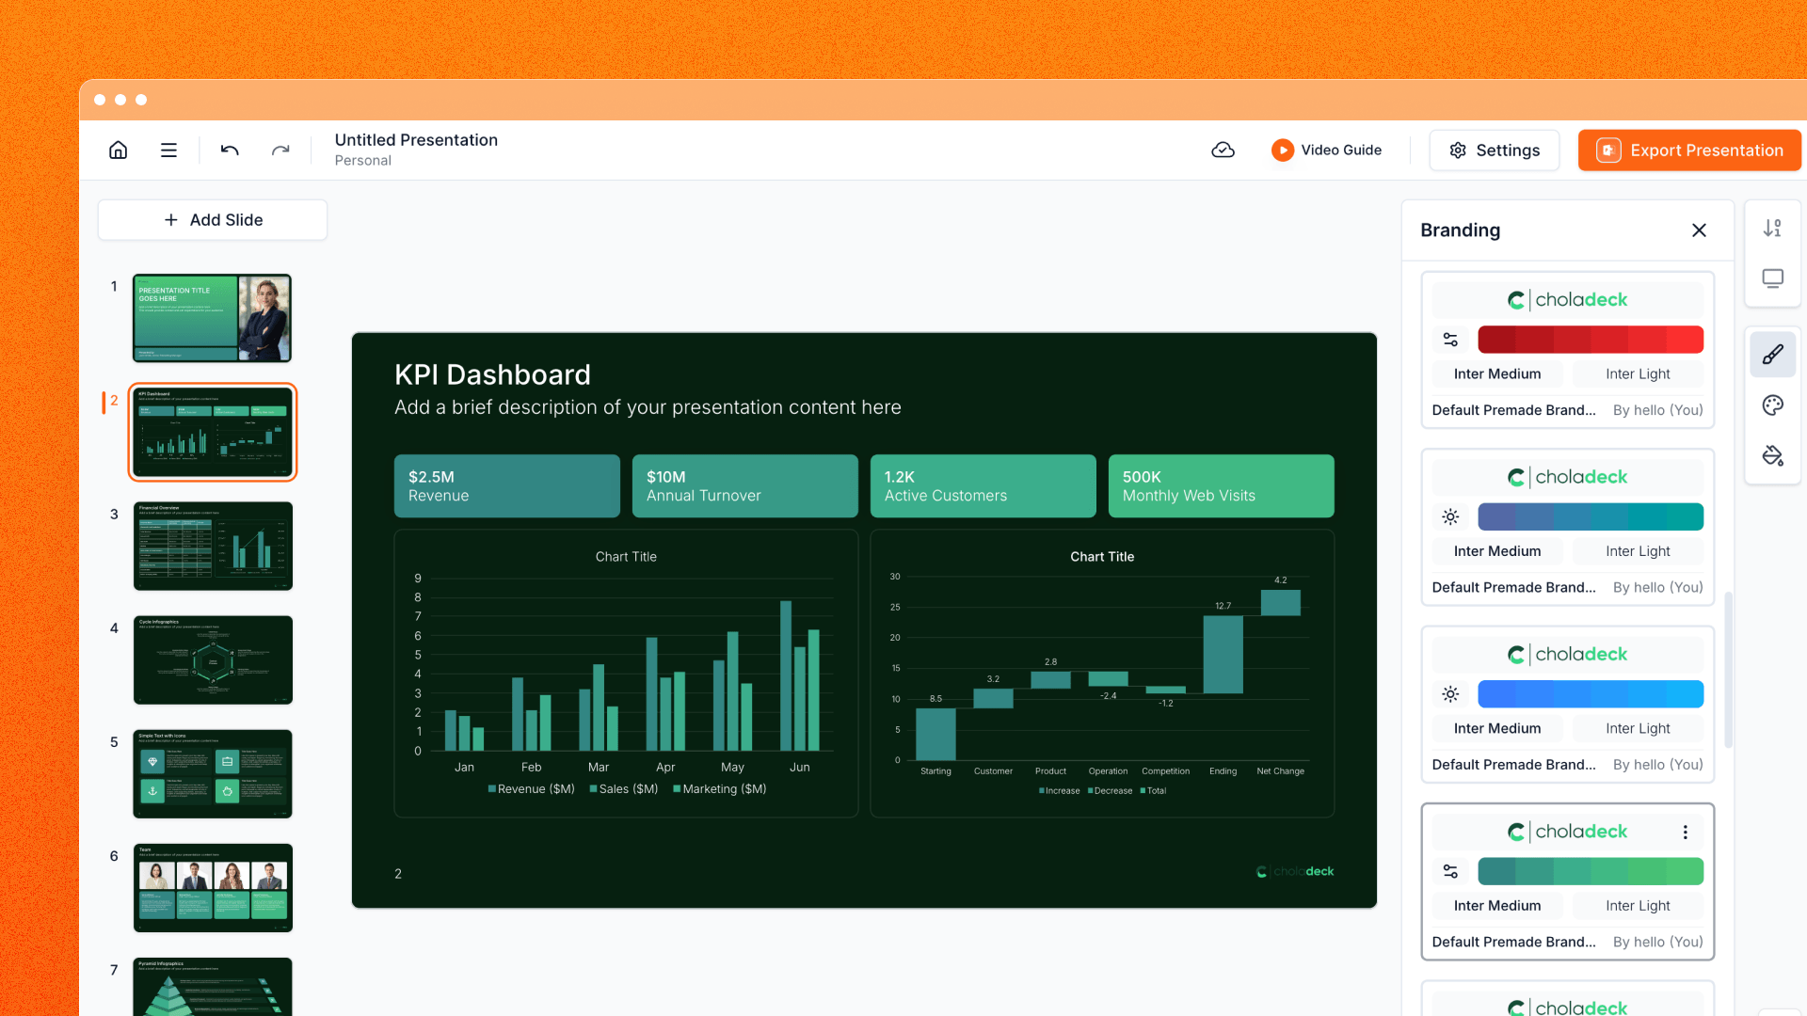
Task: Click Inter Light on the red brand card
Action: (1638, 374)
